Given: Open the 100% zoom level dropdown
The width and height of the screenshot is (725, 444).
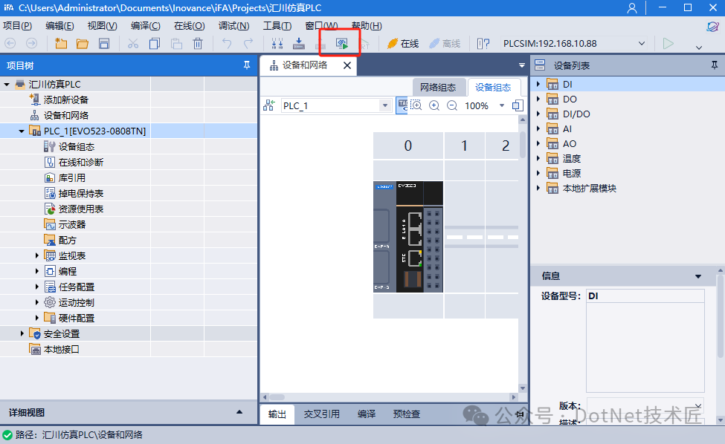Looking at the screenshot, I should point(502,105).
